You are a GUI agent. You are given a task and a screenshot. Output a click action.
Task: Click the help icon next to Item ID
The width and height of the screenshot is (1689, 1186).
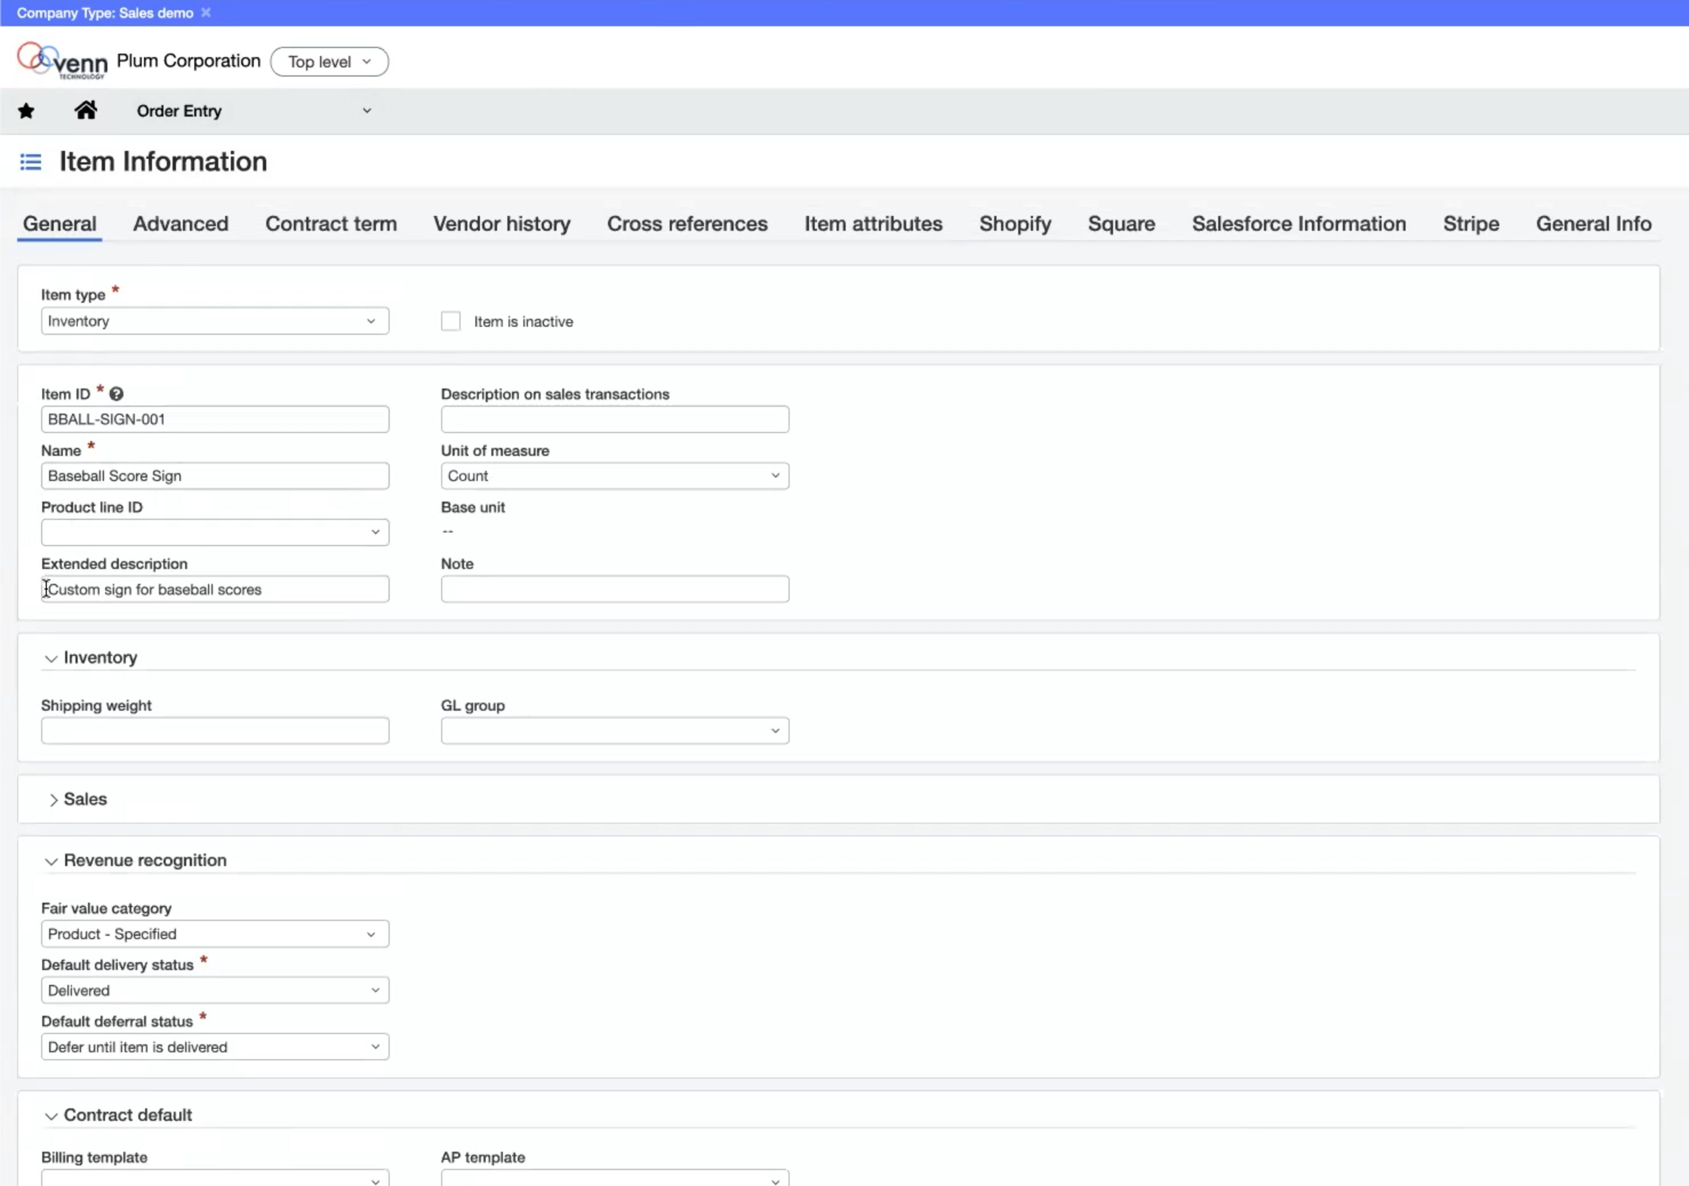pos(117,394)
